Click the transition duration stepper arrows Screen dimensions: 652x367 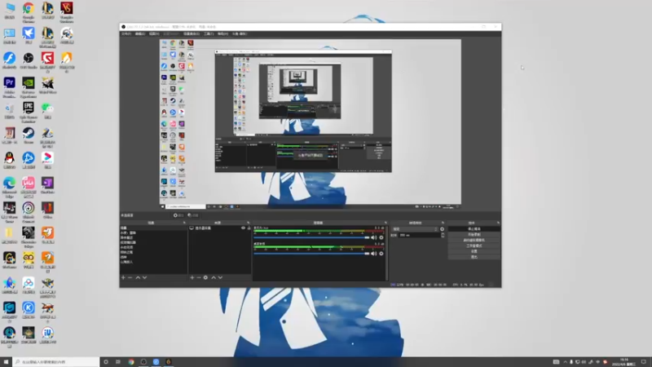pos(443,235)
